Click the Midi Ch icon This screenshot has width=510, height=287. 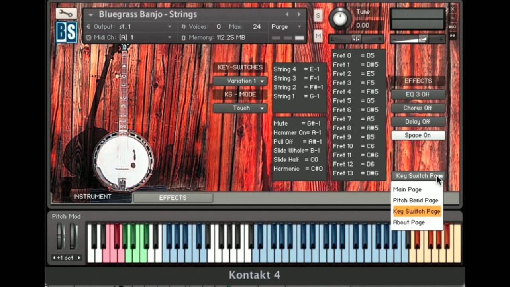click(x=88, y=37)
